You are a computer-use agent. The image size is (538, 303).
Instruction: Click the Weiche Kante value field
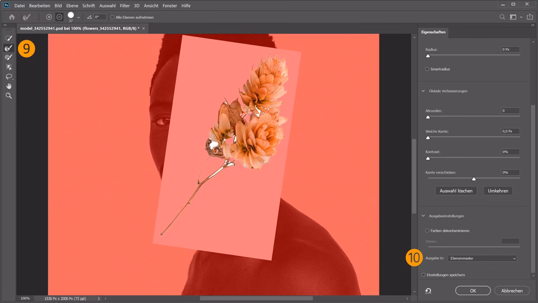tap(510, 131)
